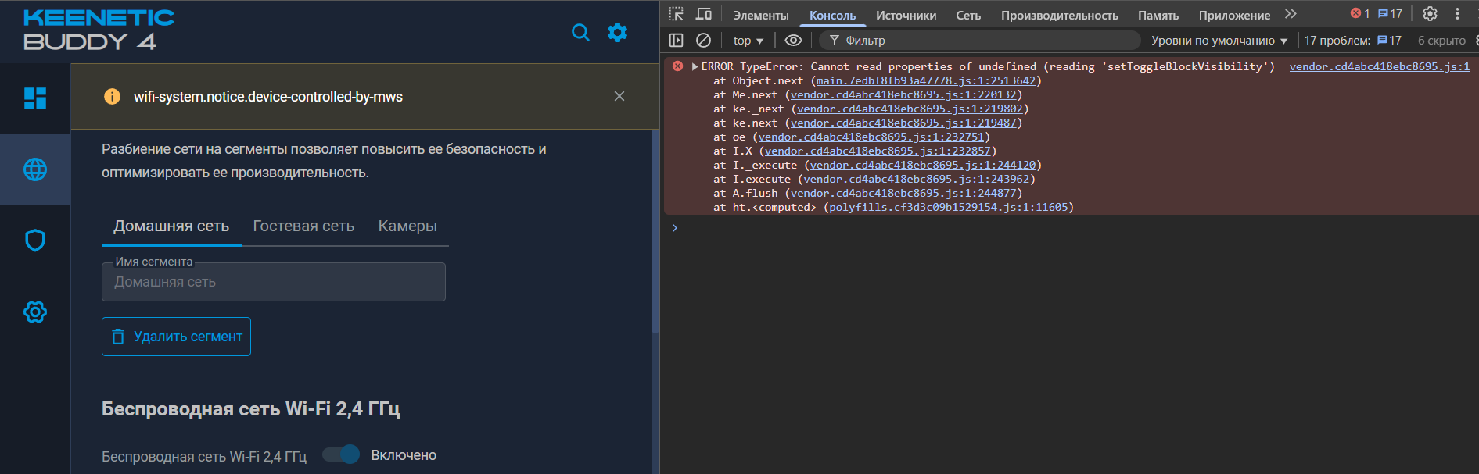Open vendor.js:1:219802 link at ke._next
Image resolution: width=1479 pixels, height=474 pixels.
tap(910, 109)
